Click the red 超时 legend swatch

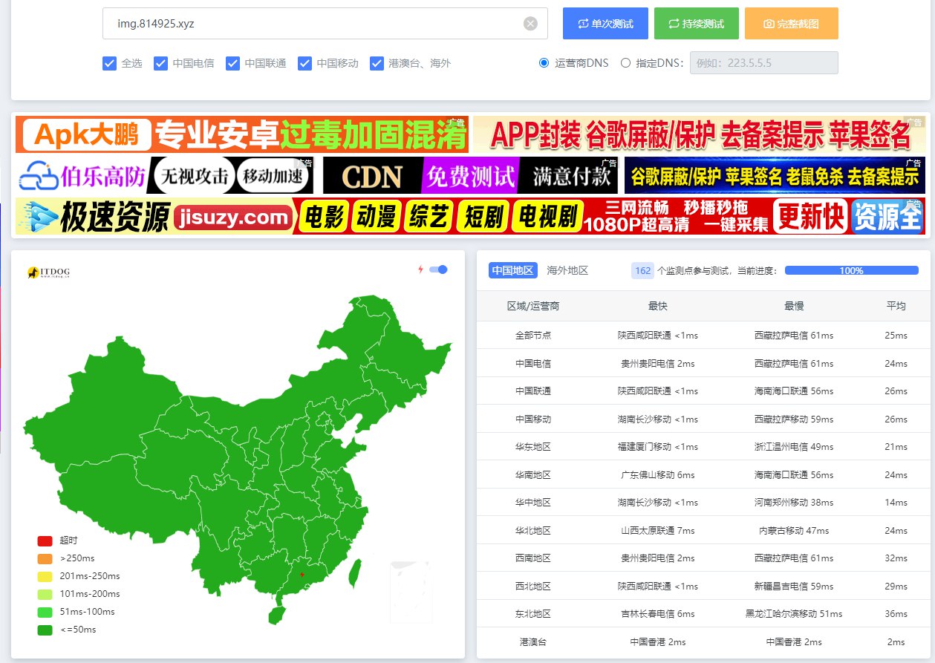click(x=45, y=540)
